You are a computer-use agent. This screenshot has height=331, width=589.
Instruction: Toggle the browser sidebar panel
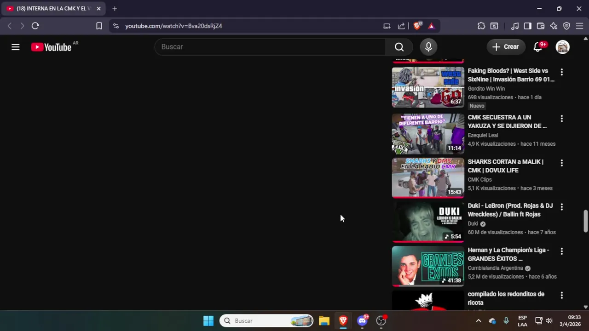tap(528, 26)
